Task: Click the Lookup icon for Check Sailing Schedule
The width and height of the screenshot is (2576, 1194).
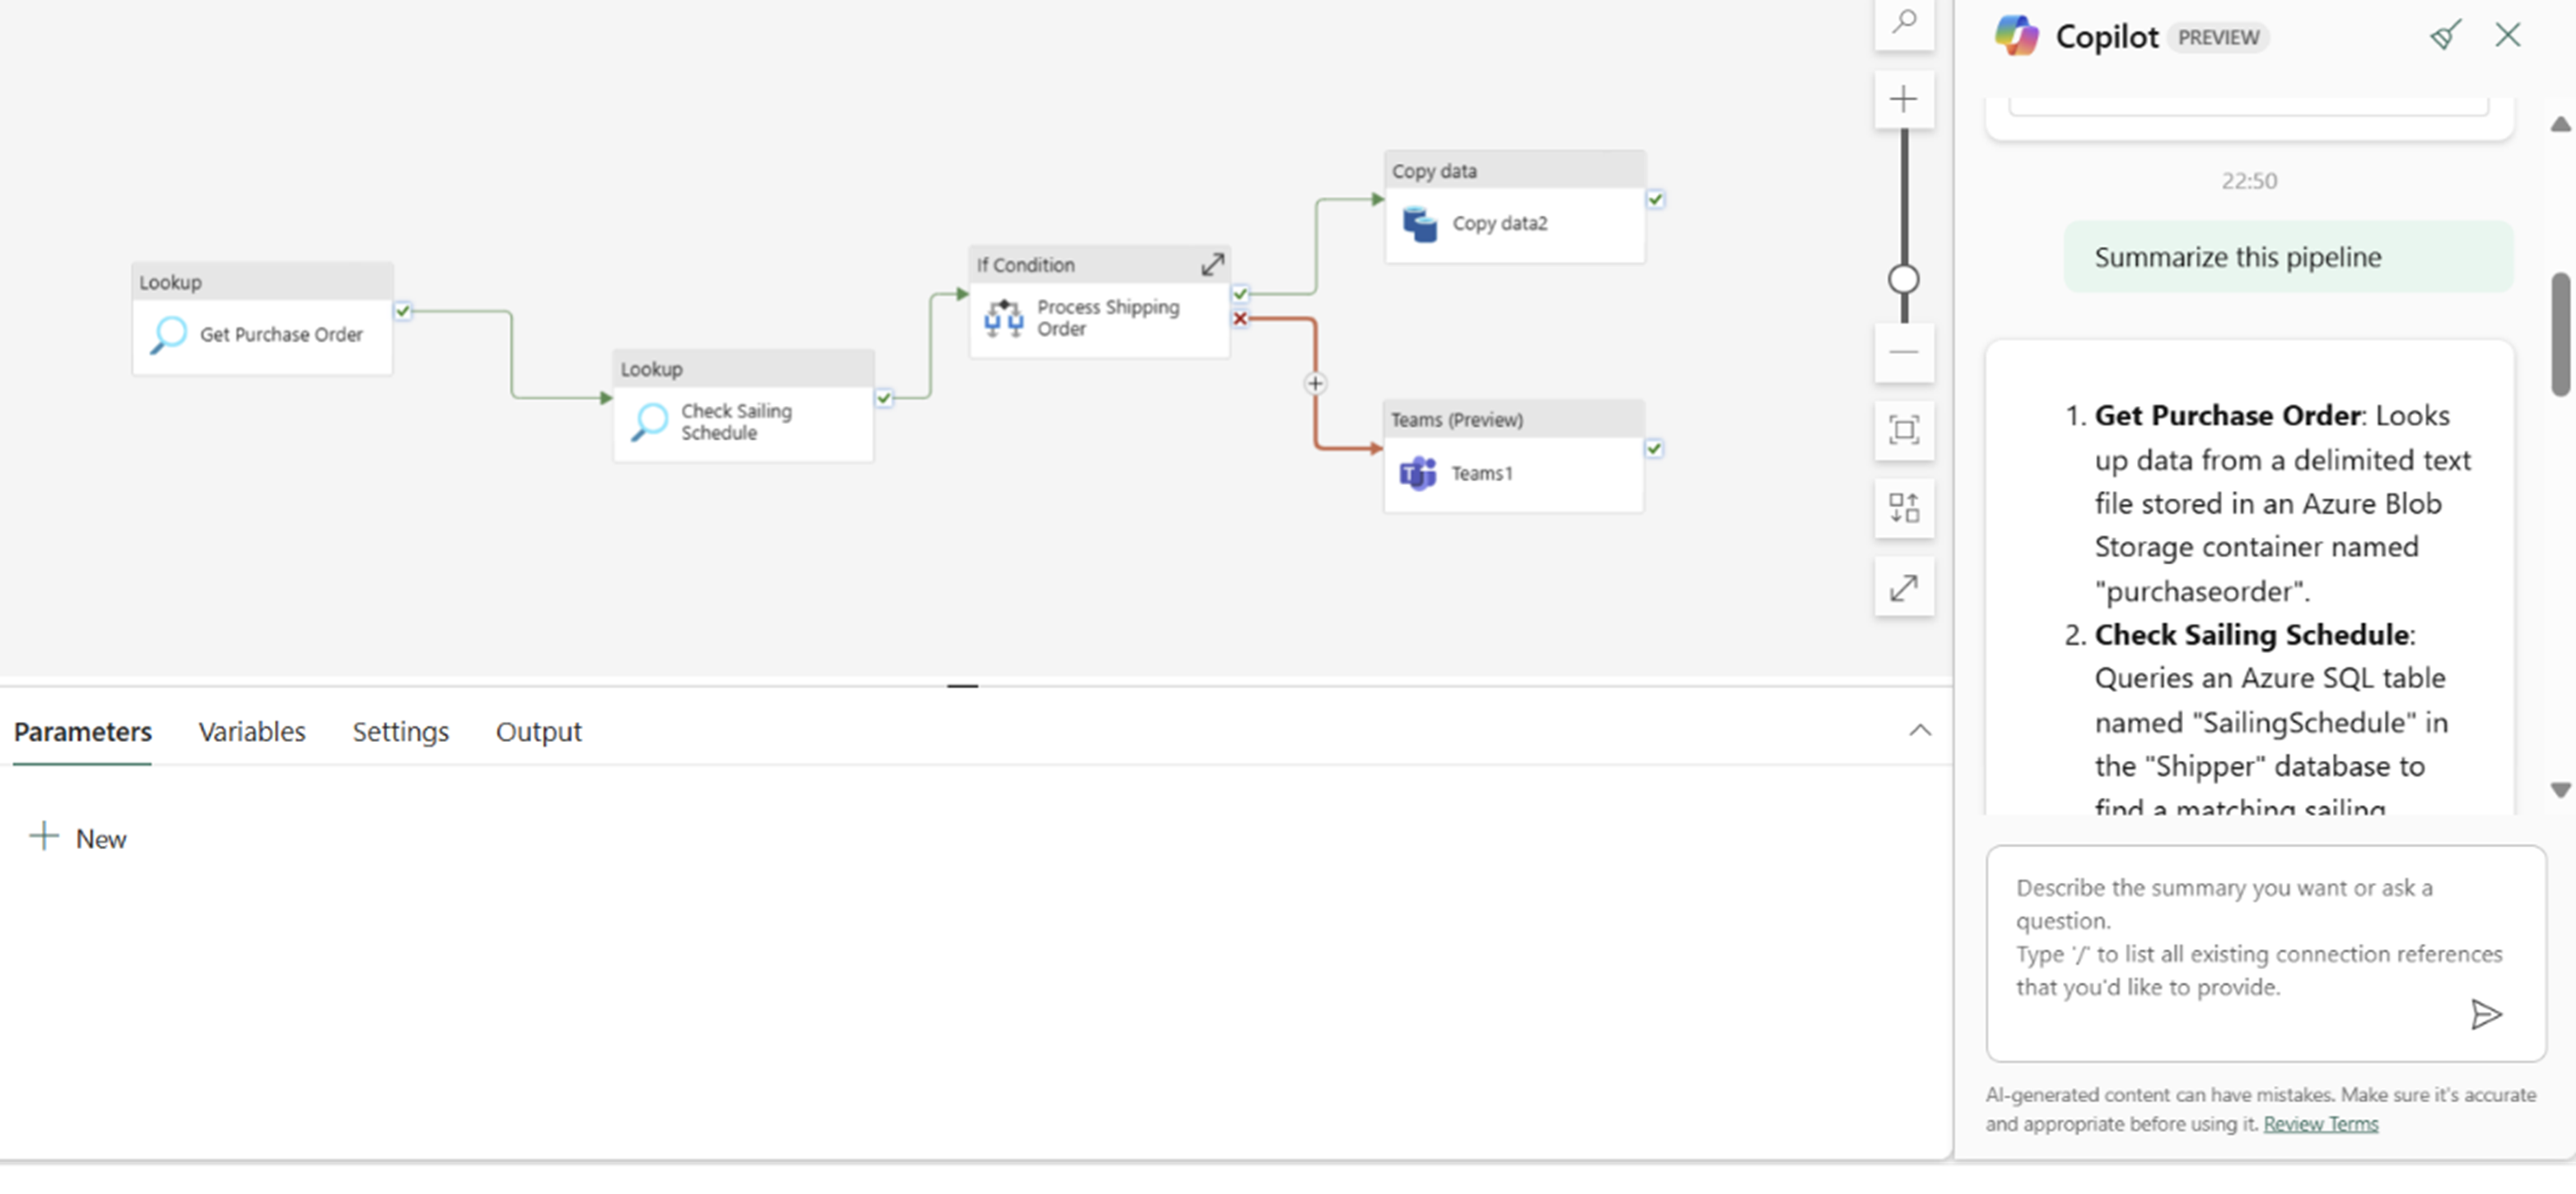Action: click(x=649, y=421)
